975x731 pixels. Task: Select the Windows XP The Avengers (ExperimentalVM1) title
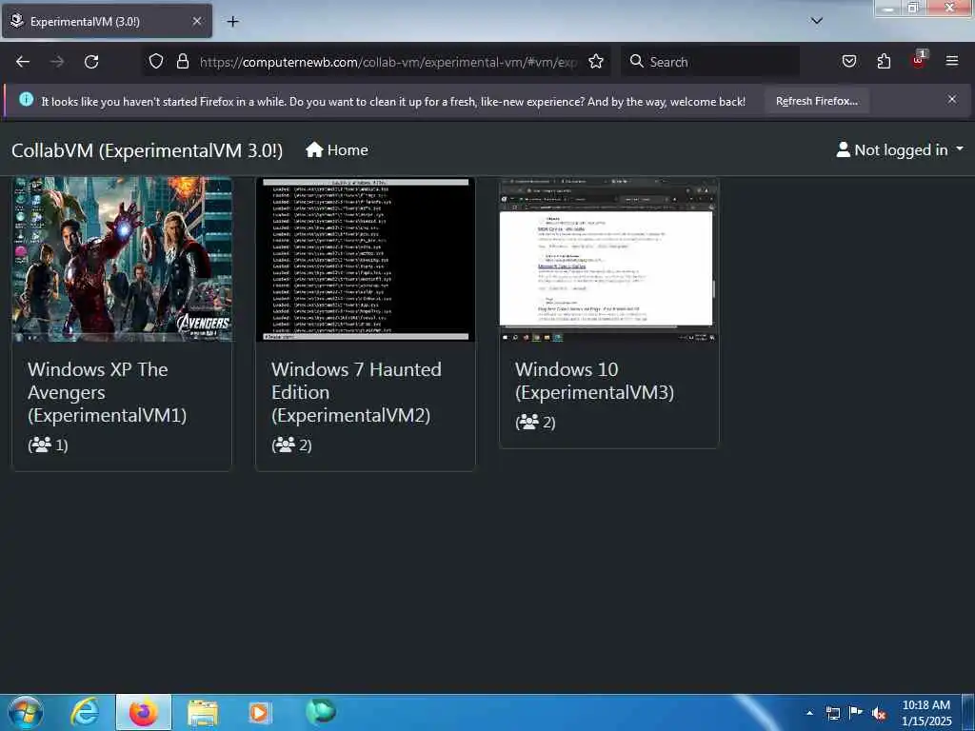point(107,392)
